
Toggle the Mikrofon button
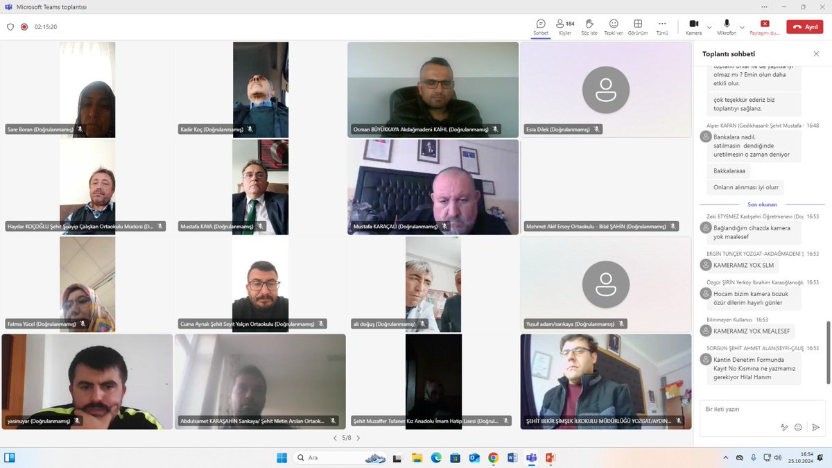(727, 27)
